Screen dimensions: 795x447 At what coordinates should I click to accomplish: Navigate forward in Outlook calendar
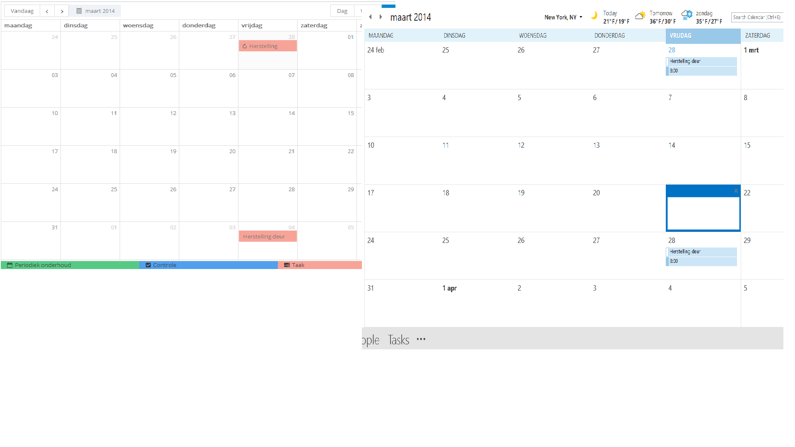tap(381, 17)
